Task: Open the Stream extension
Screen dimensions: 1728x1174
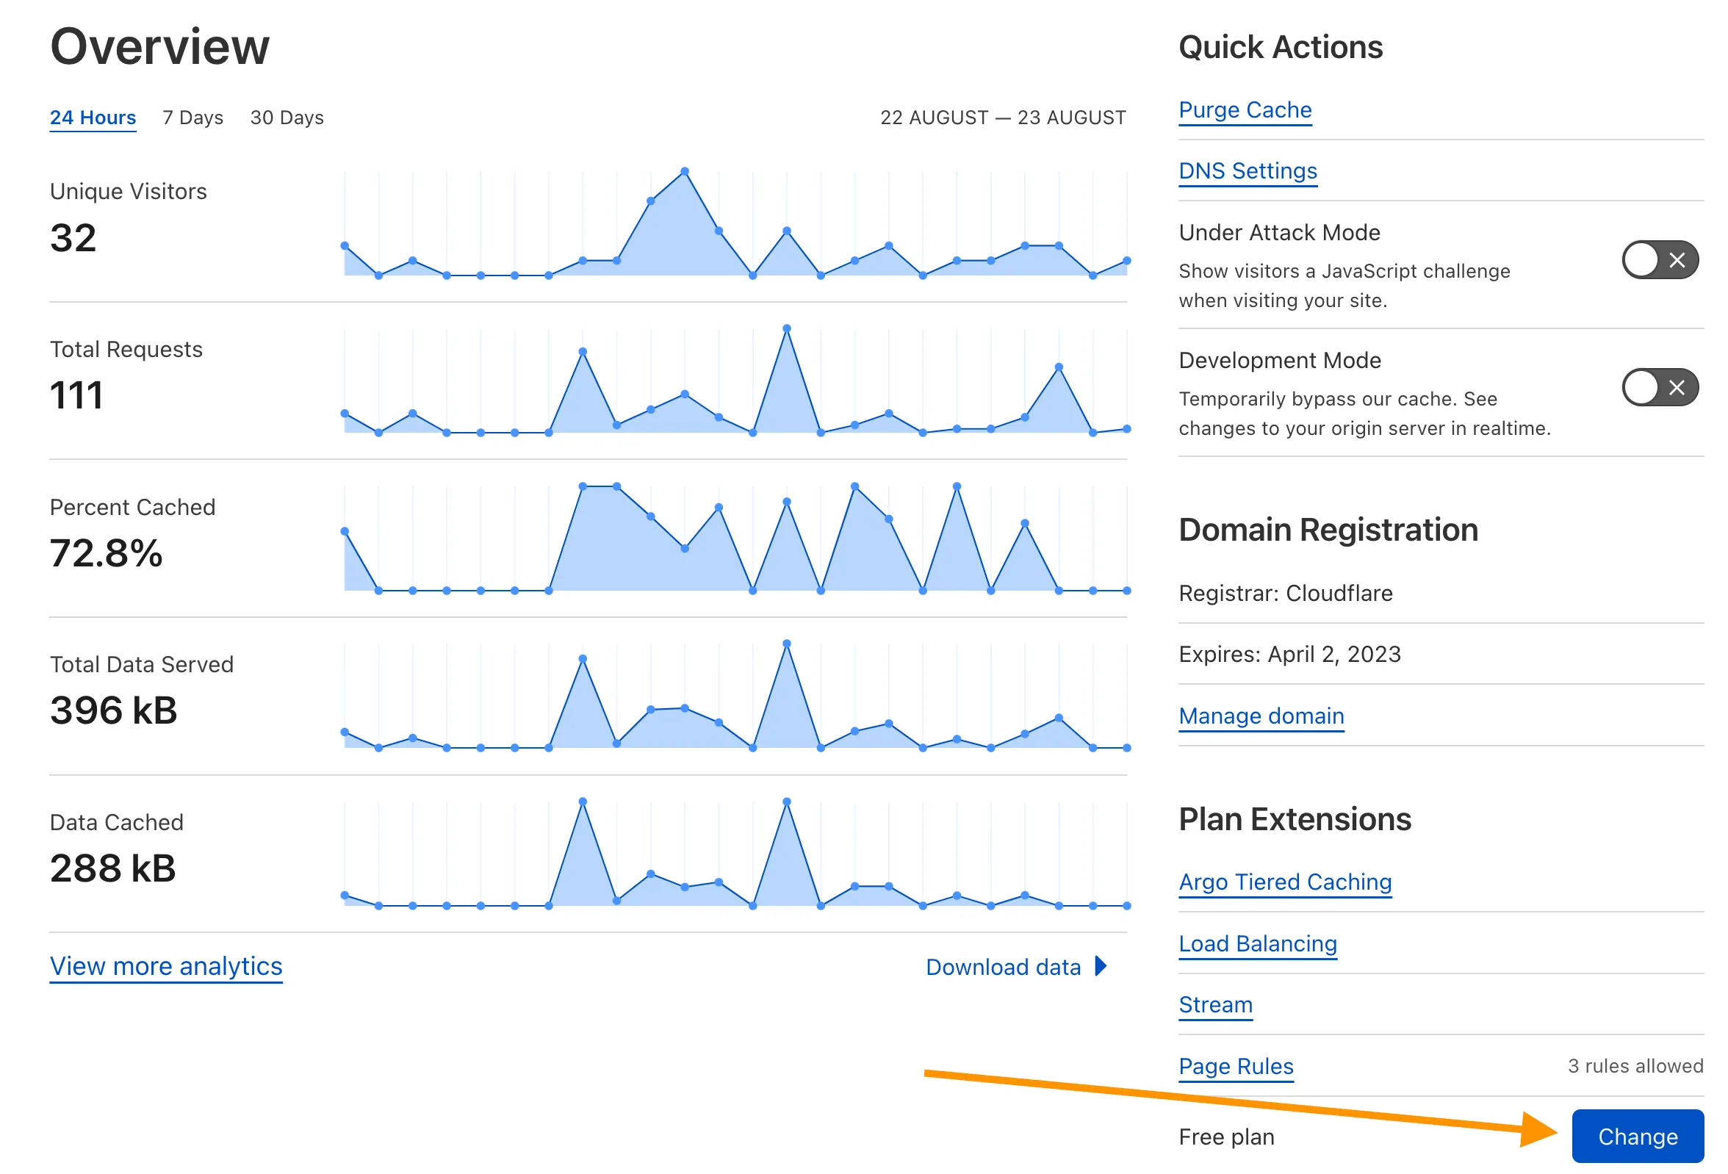Action: (x=1215, y=1004)
